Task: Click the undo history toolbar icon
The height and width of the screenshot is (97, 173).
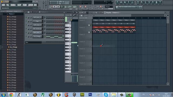Action: pyautogui.click(x=138, y=2)
